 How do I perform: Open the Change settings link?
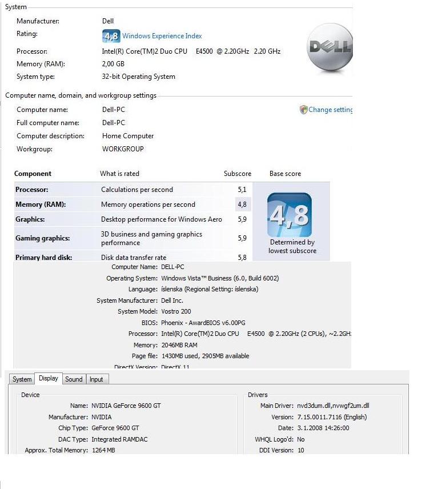coord(331,110)
